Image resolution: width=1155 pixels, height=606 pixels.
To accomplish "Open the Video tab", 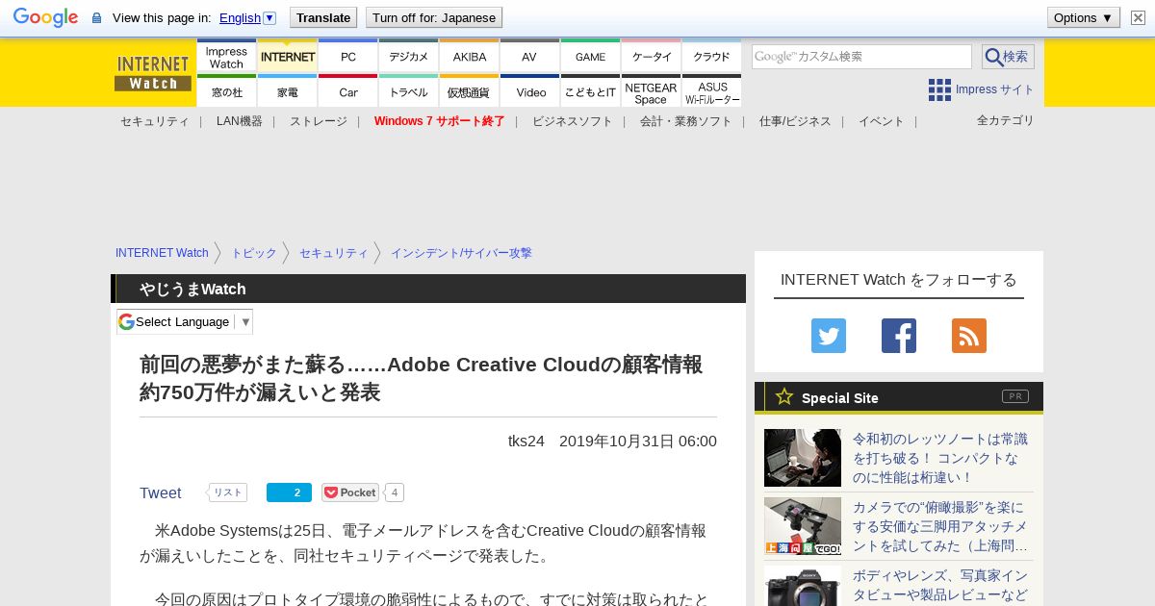I will coord(529,91).
